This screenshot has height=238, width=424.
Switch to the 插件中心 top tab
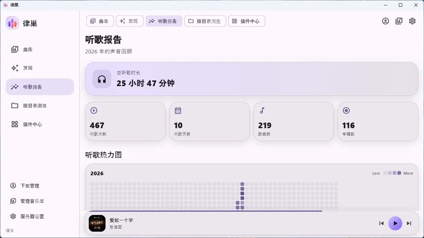tap(246, 21)
